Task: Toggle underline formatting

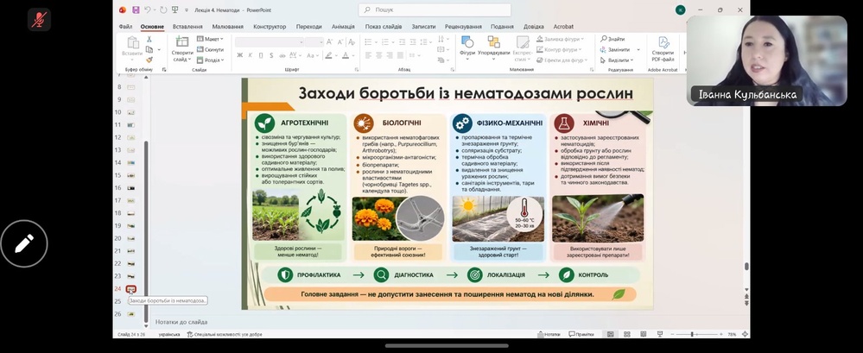Action: (x=261, y=55)
